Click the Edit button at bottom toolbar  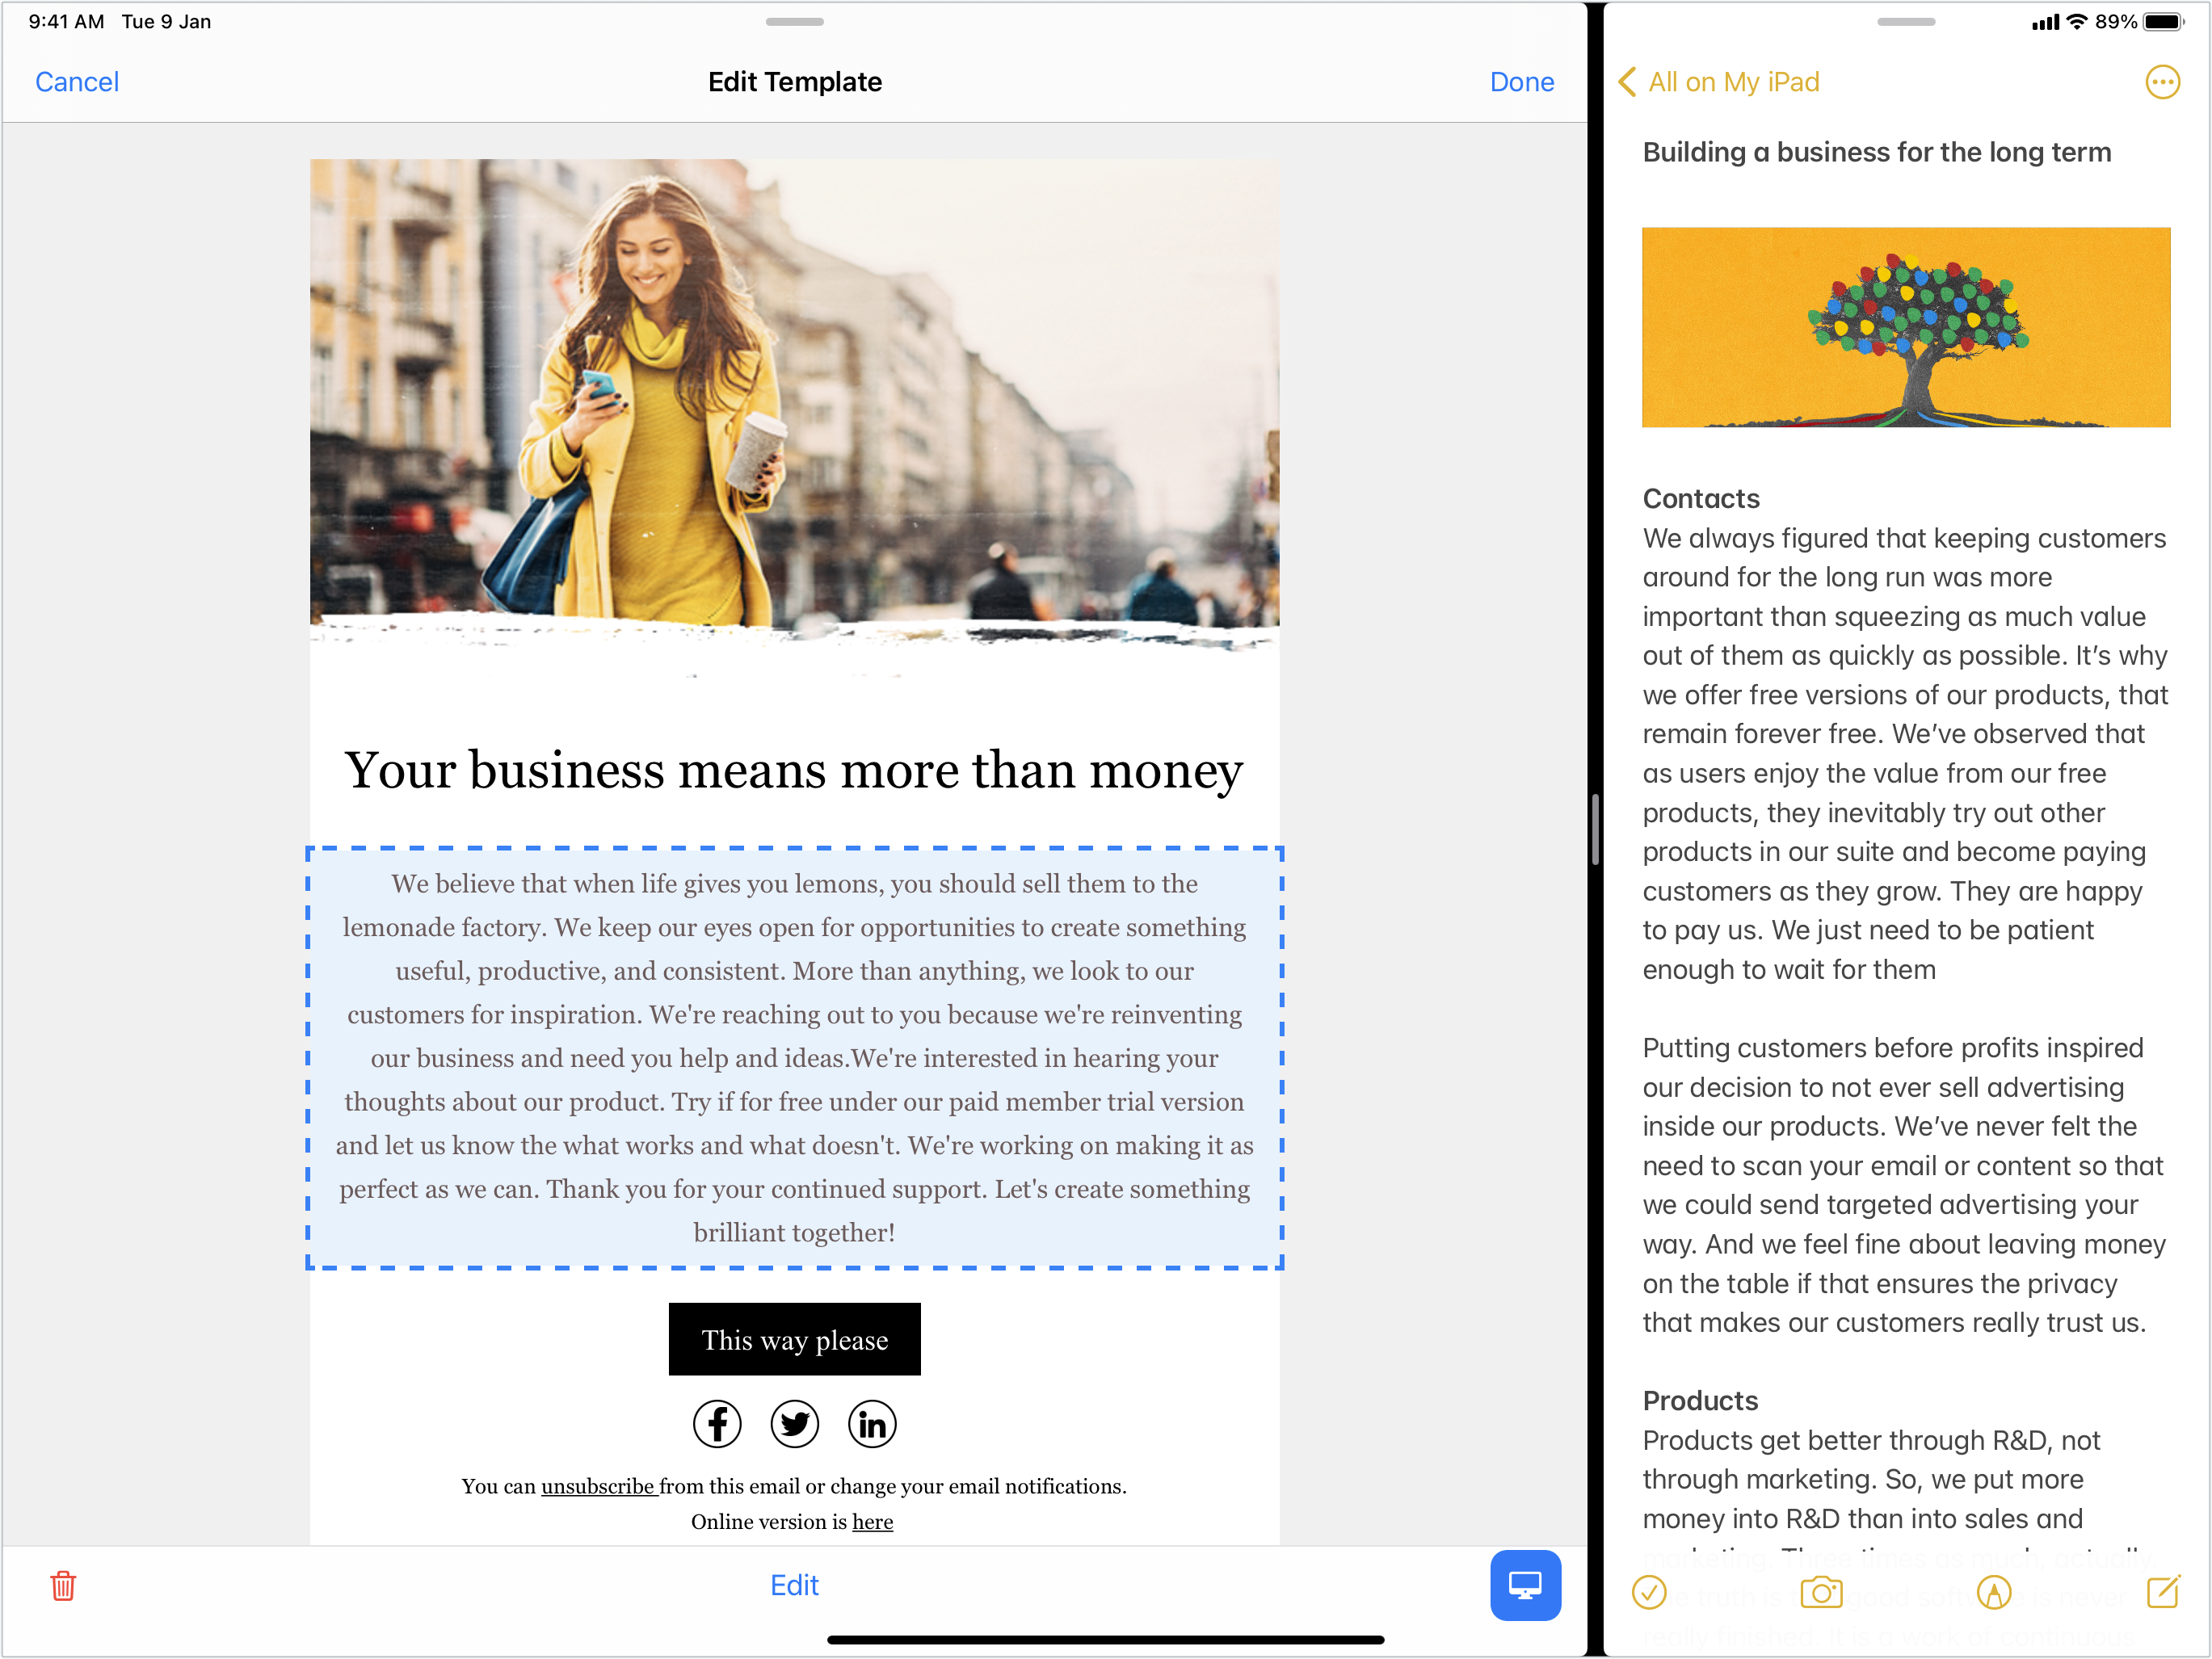pos(795,1585)
